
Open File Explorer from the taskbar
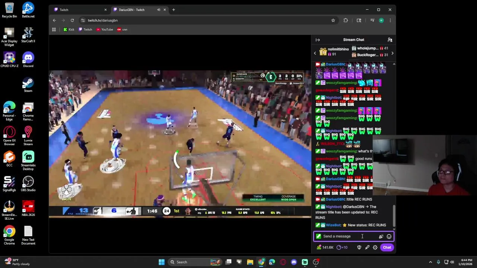pyautogui.click(x=250, y=262)
